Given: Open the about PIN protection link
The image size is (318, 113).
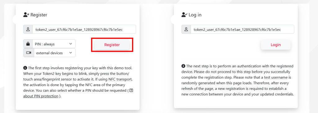Looking at the screenshot, I should pyautogui.click(x=41, y=96).
